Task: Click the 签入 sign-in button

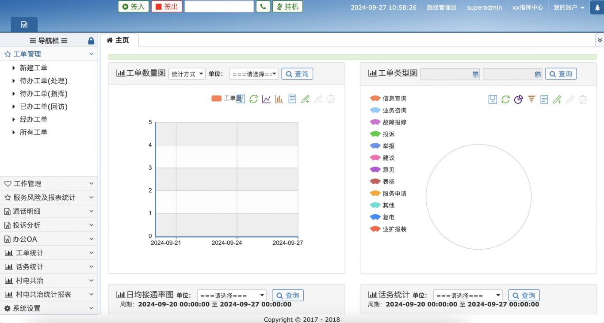Action: click(134, 7)
